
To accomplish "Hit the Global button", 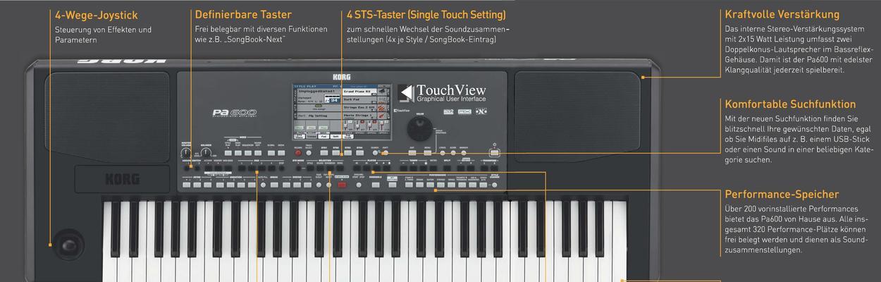I will tap(271, 153).
